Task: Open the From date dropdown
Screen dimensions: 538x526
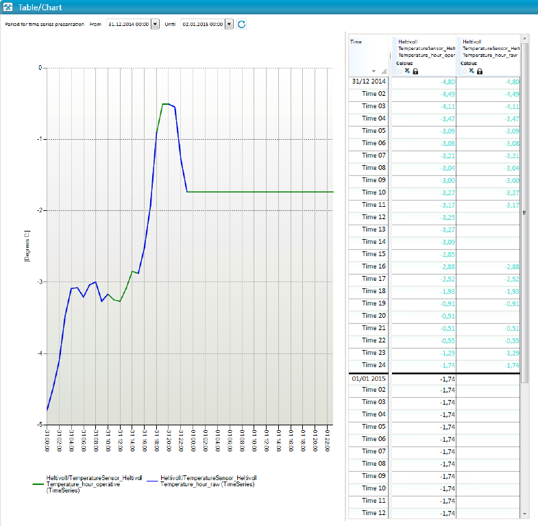Action: coord(154,24)
